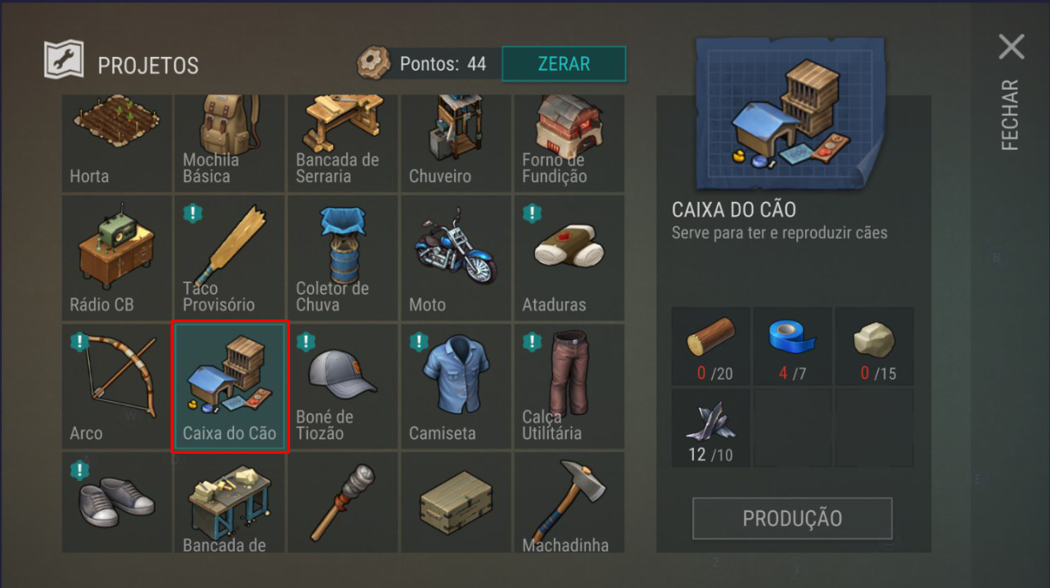Select the Arco bow blueprint
Image resolution: width=1050 pixels, height=588 pixels.
pos(117,385)
